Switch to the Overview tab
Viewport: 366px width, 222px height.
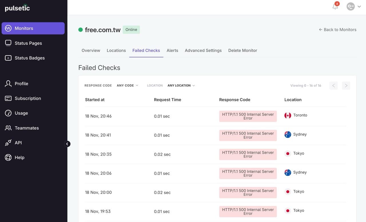tap(91, 51)
